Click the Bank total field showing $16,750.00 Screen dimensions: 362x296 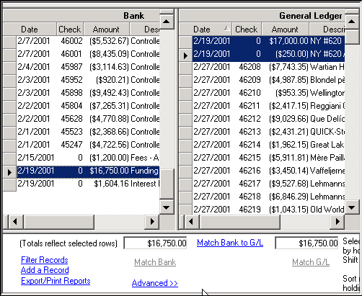coord(155,243)
